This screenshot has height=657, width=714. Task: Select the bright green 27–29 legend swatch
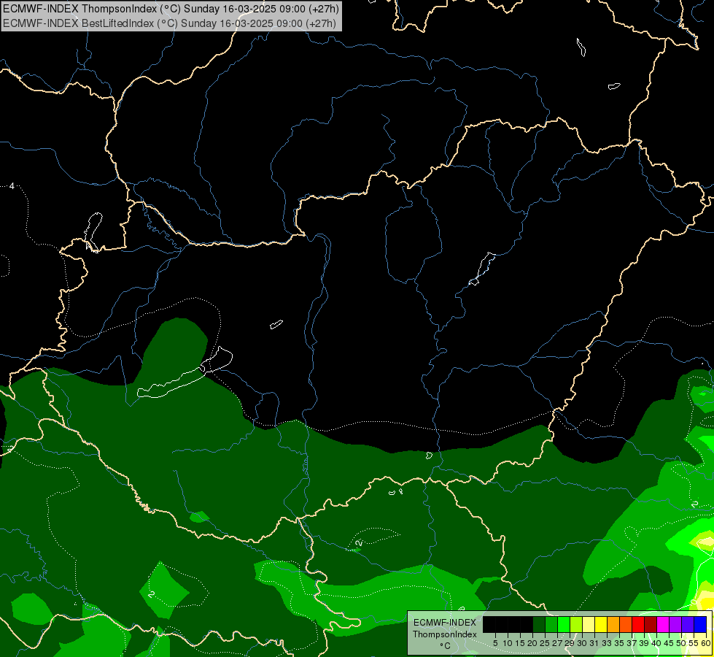[564, 624]
